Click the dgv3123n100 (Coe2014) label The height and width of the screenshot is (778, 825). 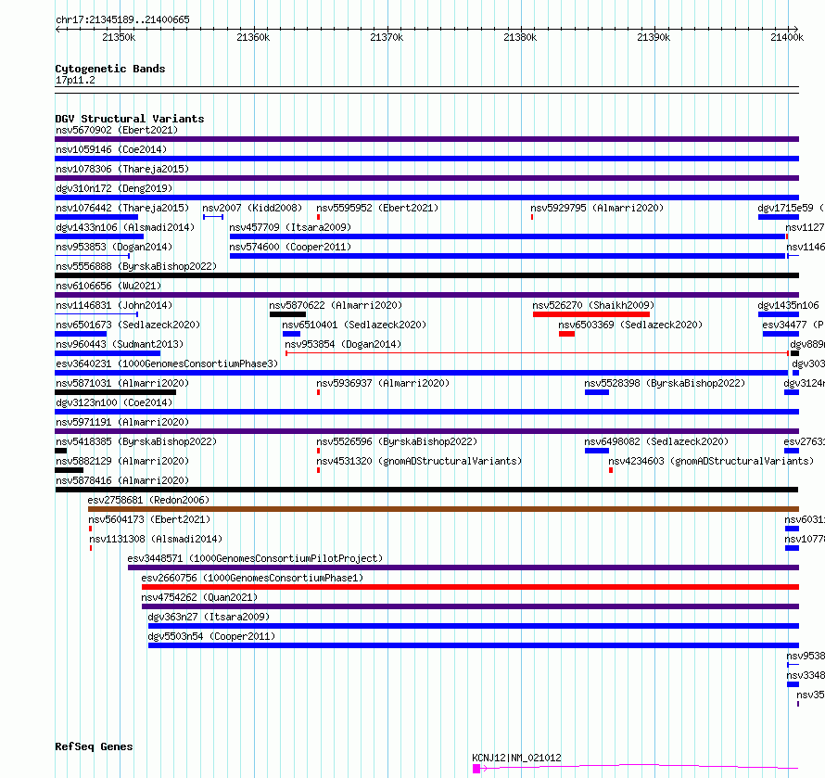(114, 402)
